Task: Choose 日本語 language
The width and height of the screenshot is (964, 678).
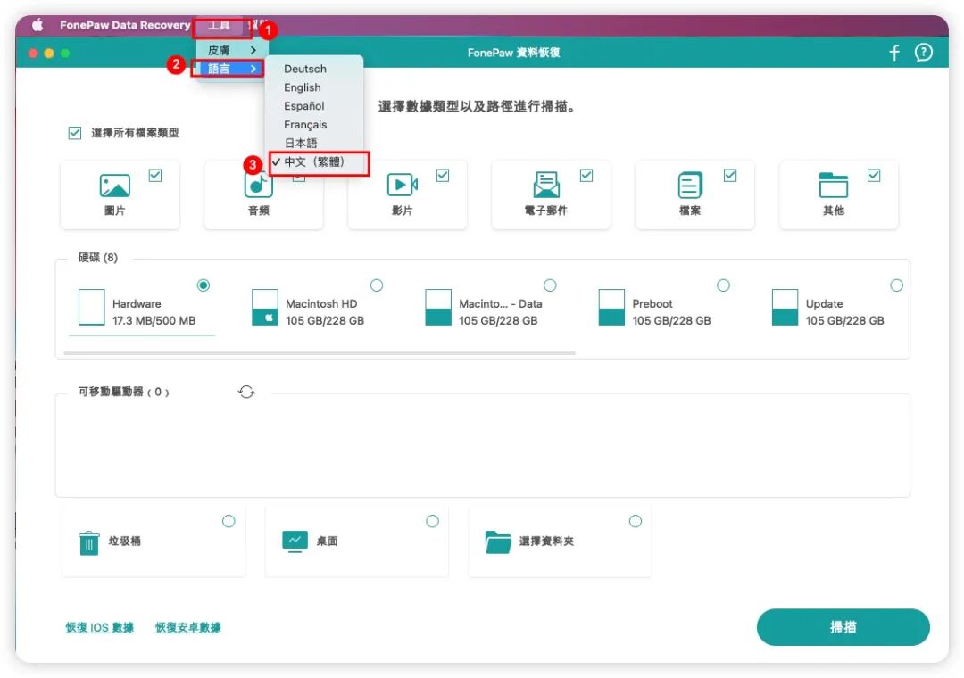Action: pyautogui.click(x=301, y=144)
